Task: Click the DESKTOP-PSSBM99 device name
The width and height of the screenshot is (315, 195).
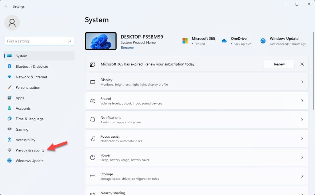Action: pyautogui.click(x=142, y=37)
